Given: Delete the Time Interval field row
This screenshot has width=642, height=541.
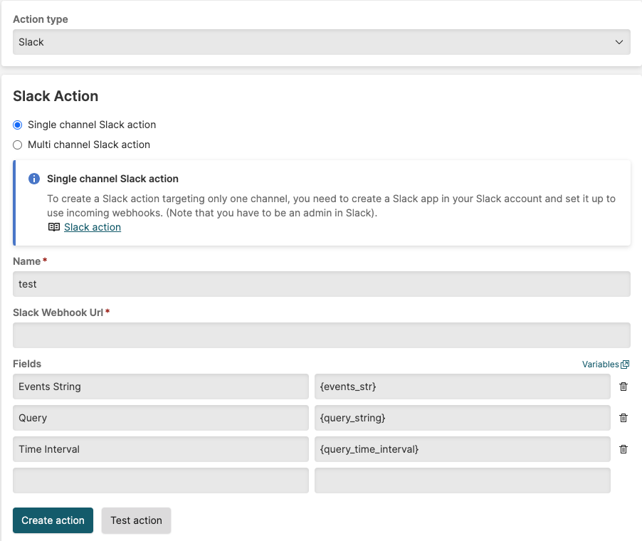Looking at the screenshot, I should click(623, 449).
